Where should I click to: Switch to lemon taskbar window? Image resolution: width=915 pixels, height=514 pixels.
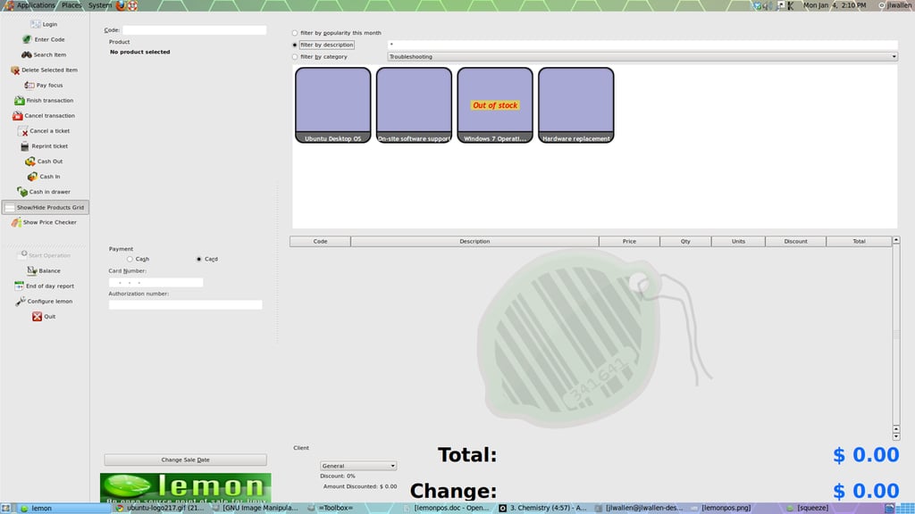63,508
